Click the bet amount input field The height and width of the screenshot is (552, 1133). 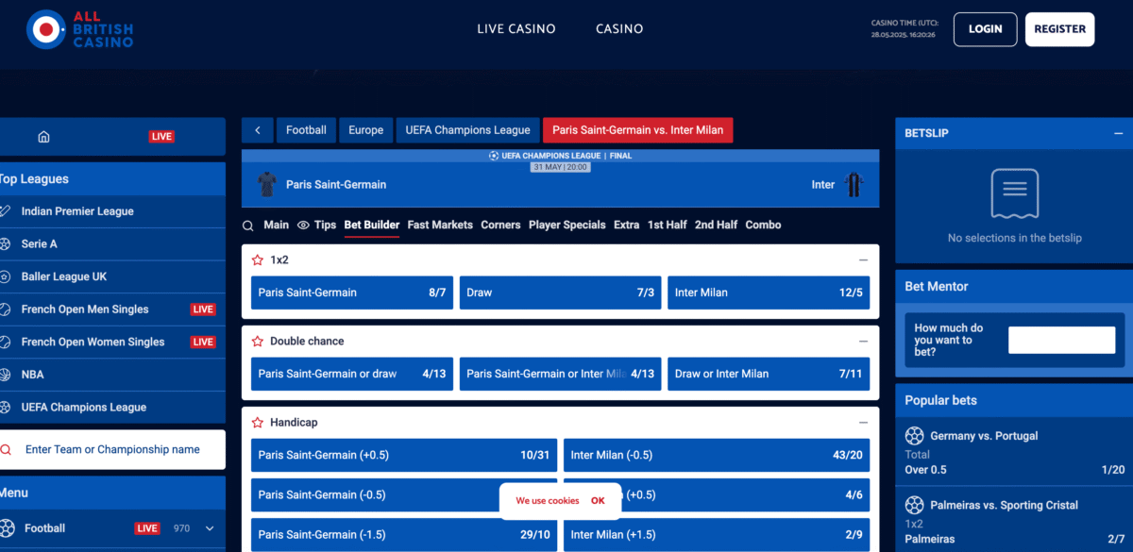1061,340
